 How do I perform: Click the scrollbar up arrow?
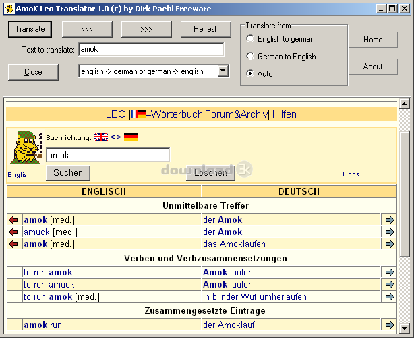[x=405, y=104]
